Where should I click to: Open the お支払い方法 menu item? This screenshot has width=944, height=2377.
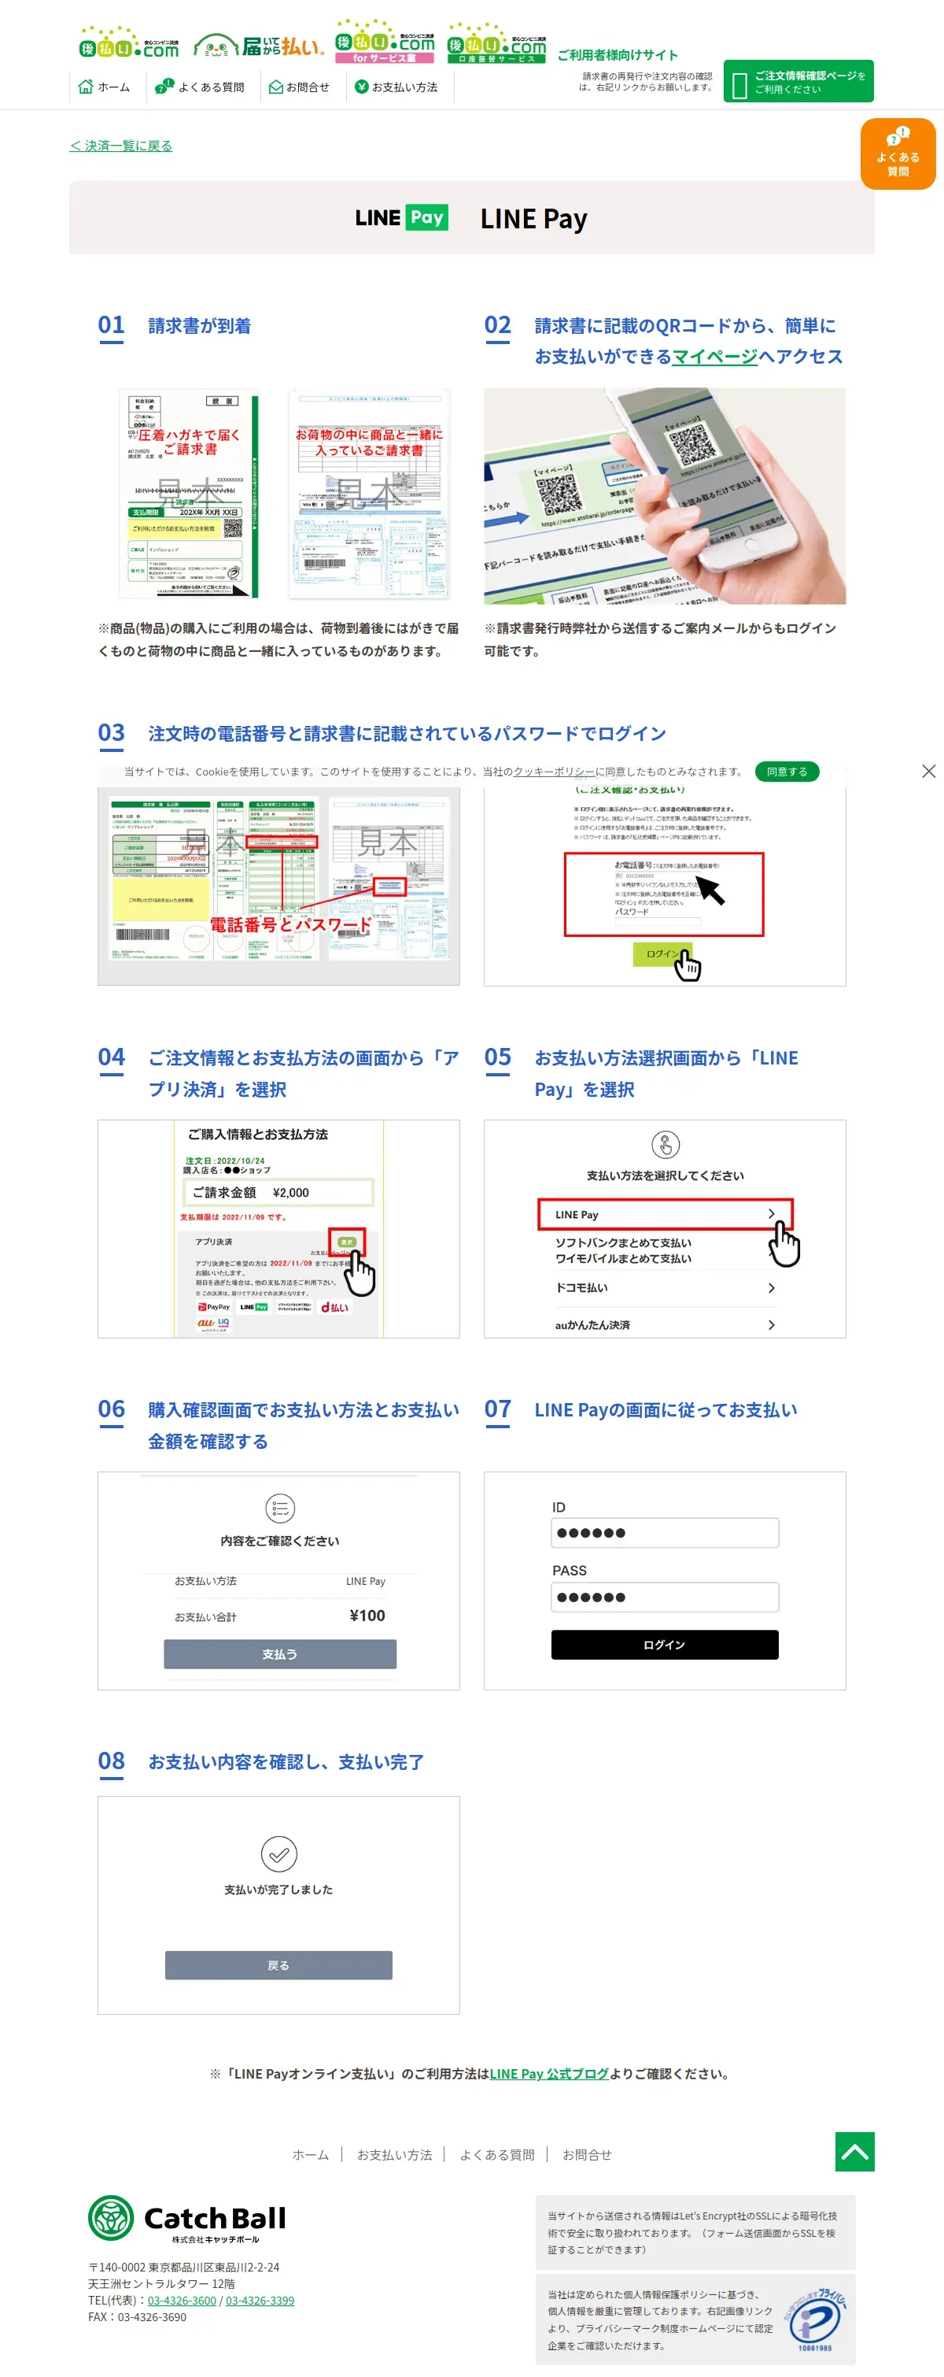point(396,87)
